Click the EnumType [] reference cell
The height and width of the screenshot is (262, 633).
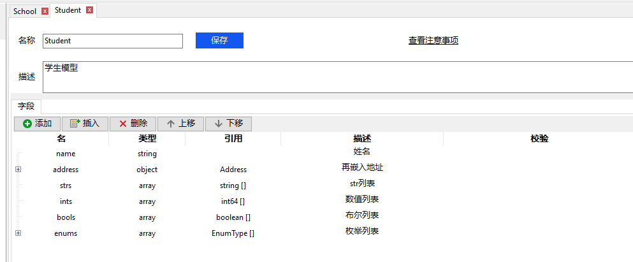(233, 233)
